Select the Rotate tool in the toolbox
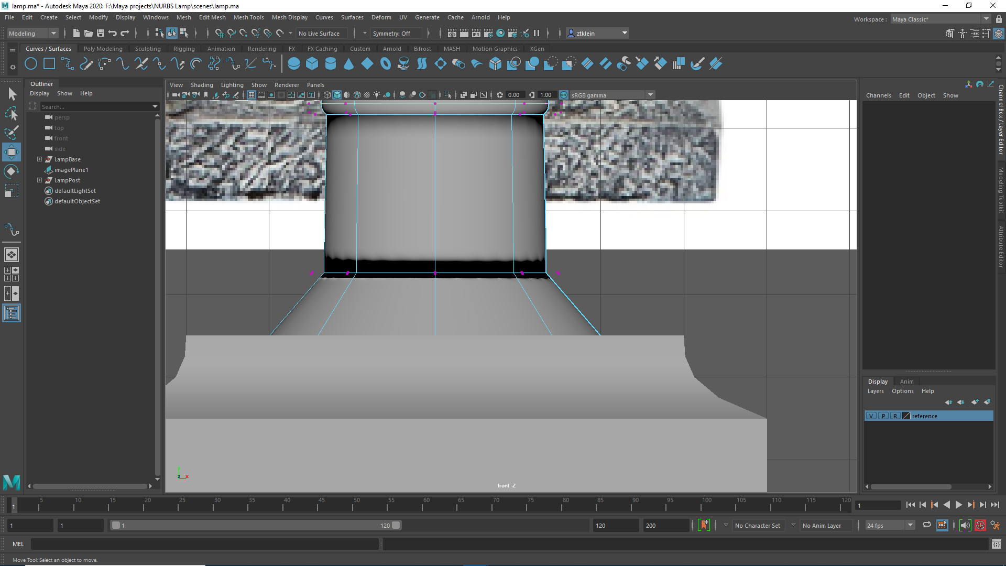This screenshot has height=566, width=1006. pyautogui.click(x=12, y=171)
